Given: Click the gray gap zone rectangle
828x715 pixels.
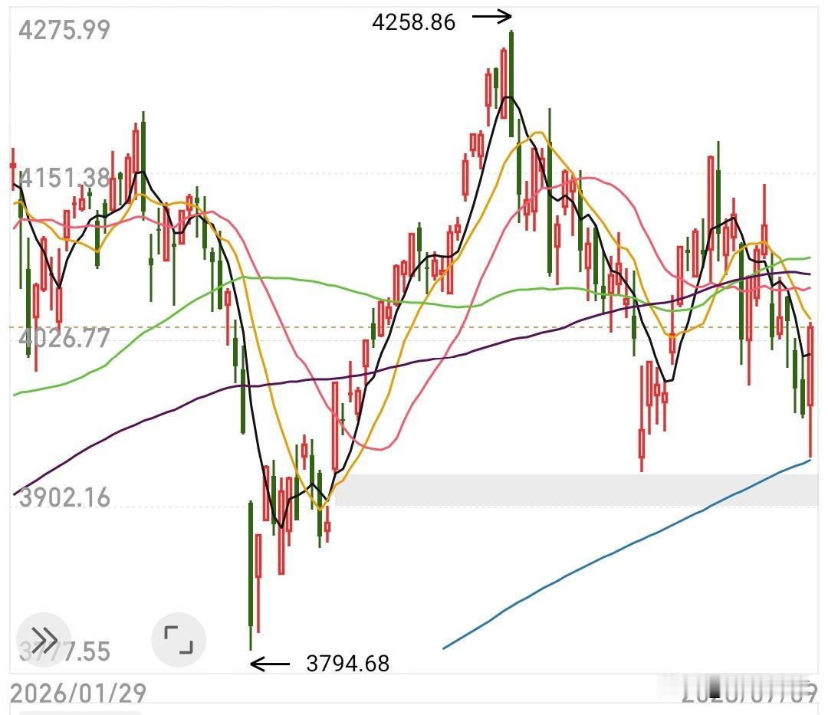Looking at the screenshot, I should [577, 490].
